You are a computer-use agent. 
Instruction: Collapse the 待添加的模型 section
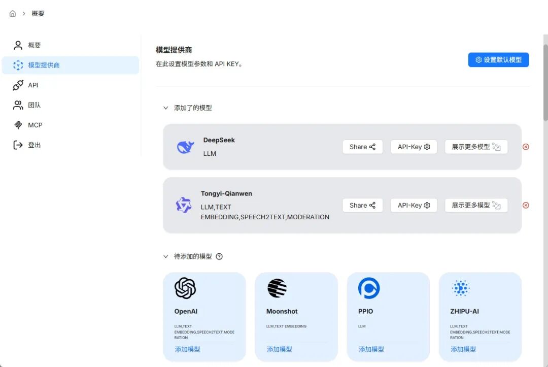pyautogui.click(x=166, y=256)
